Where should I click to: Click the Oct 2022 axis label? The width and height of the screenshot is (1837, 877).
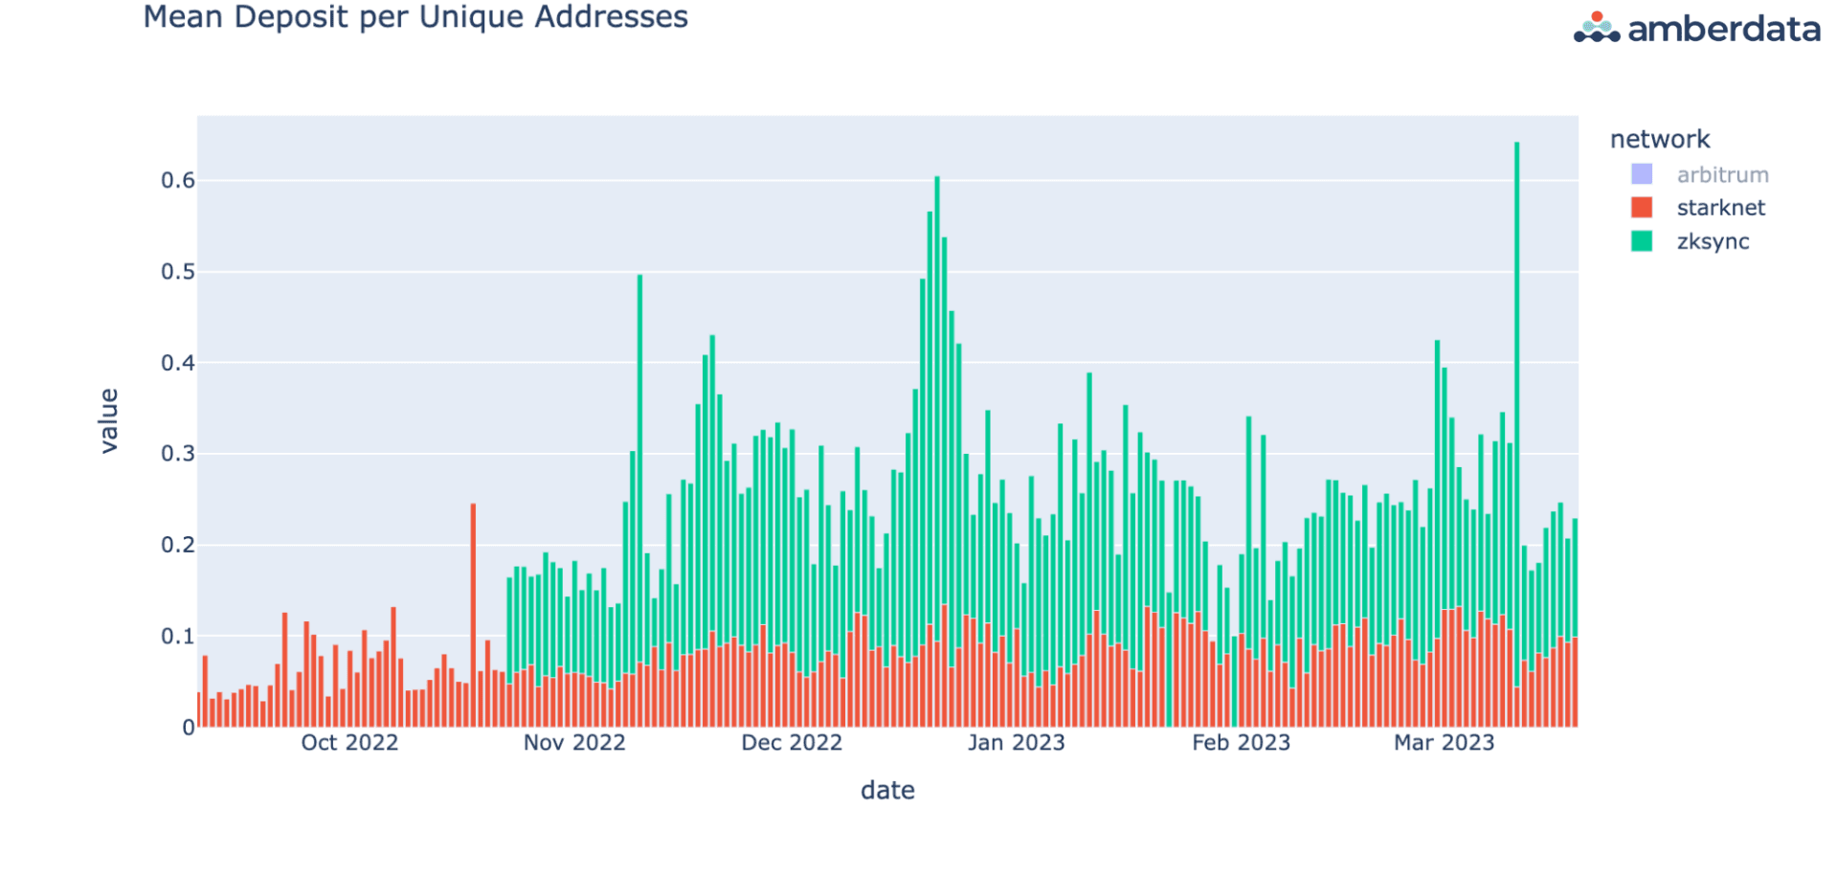(x=350, y=742)
